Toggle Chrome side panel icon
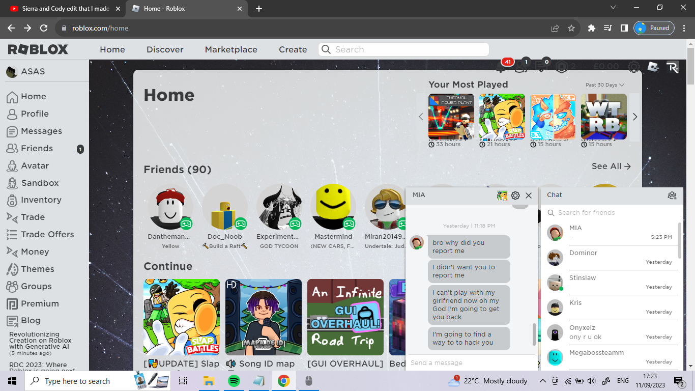This screenshot has height=391, width=695. pyautogui.click(x=624, y=28)
